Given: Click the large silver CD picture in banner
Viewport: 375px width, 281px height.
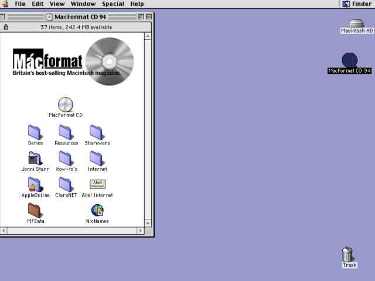Looking at the screenshot, I should tap(110, 61).
